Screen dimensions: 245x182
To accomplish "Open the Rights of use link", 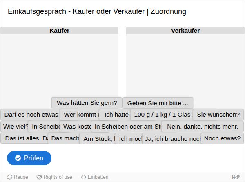I will (x=54, y=177).
